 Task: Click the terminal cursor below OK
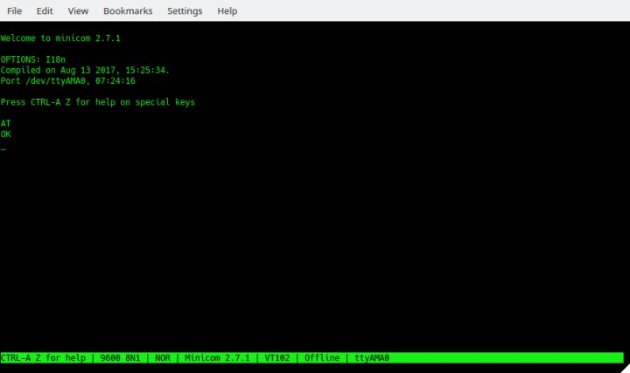[3, 149]
